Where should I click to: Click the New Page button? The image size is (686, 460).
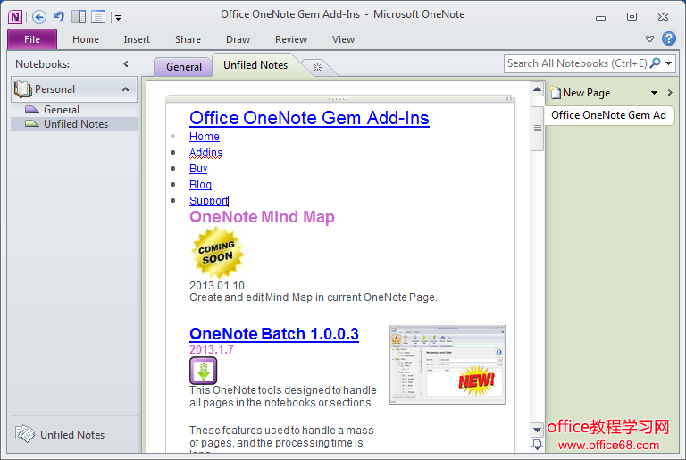581,93
